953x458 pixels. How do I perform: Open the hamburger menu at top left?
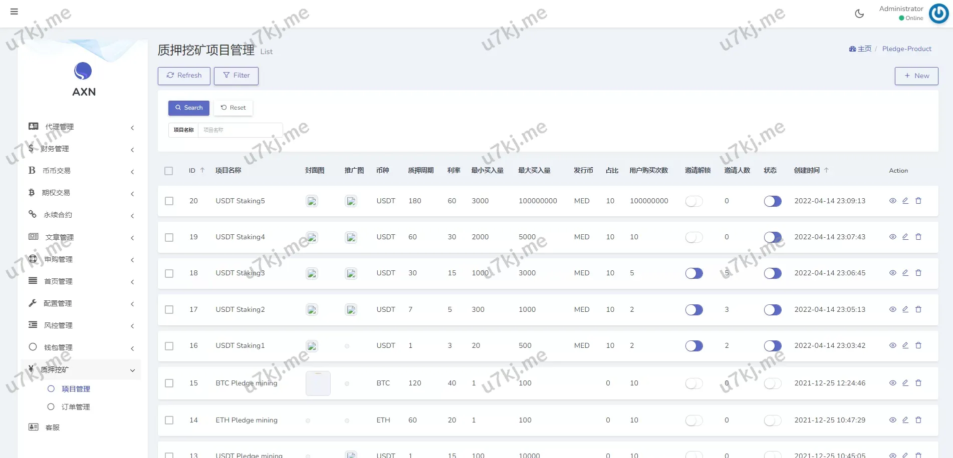tap(14, 11)
